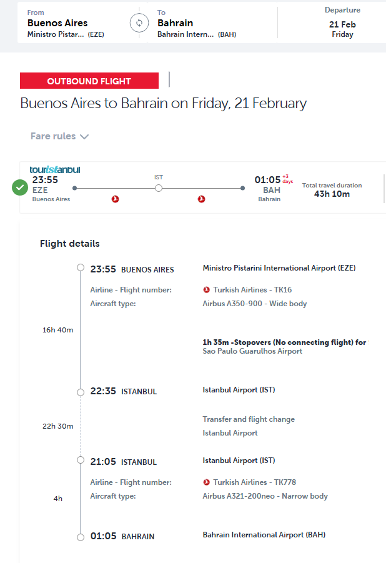
Task: Click the 1h 35m Stopovers notice text
Action: pos(284,342)
